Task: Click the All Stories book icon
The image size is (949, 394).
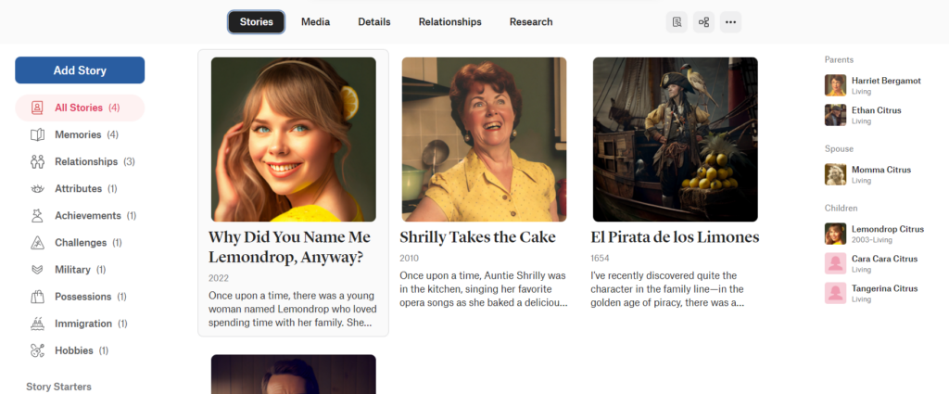Action: pos(37,108)
